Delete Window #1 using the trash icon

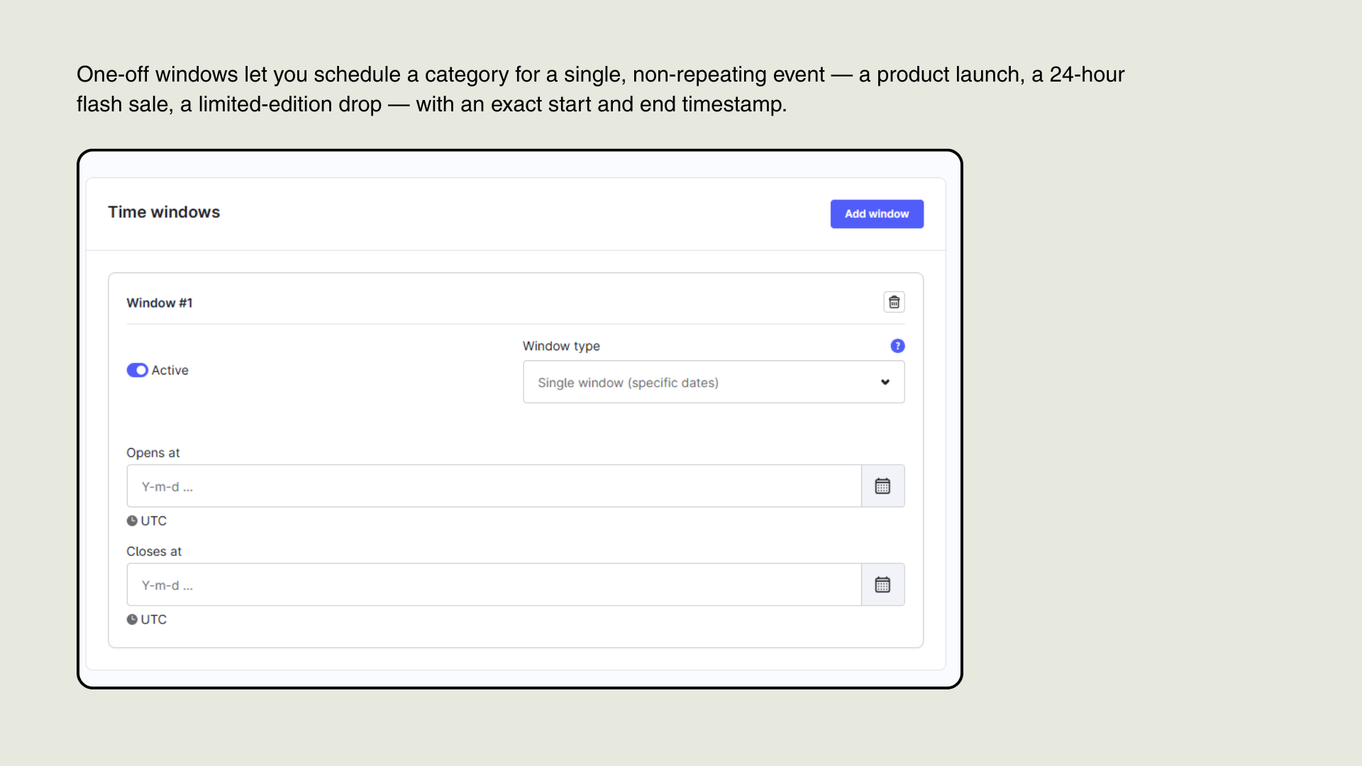[894, 302]
